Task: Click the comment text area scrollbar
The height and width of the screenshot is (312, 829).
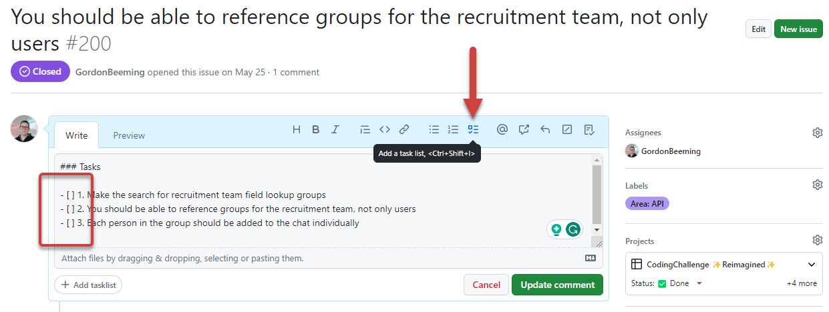Action: (597, 193)
